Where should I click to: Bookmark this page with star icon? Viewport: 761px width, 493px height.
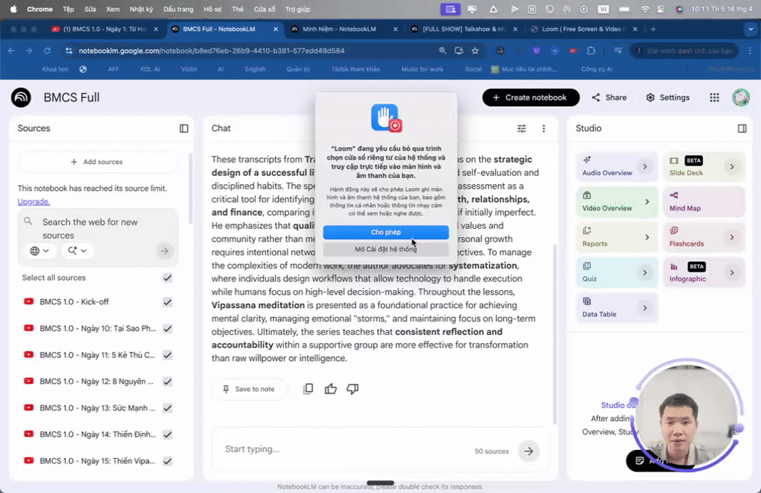click(x=475, y=50)
